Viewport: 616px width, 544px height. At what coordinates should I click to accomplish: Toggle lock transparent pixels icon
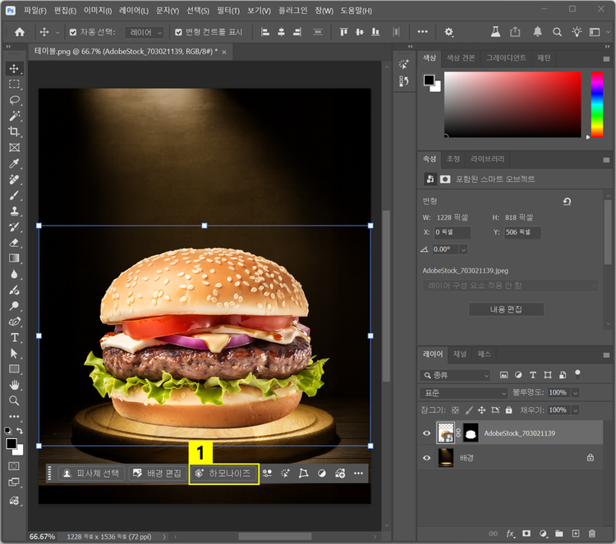click(x=455, y=410)
